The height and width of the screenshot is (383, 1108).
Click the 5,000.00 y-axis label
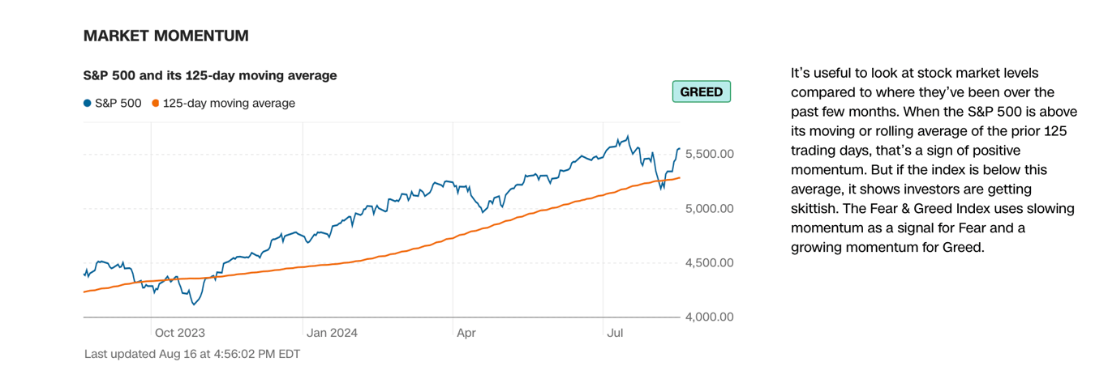710,208
